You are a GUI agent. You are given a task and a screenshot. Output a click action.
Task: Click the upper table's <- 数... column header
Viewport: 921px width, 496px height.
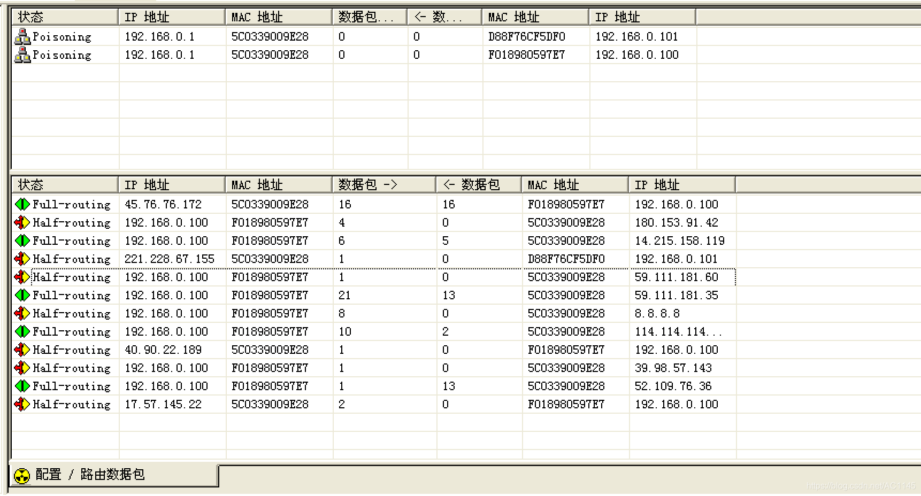click(445, 17)
